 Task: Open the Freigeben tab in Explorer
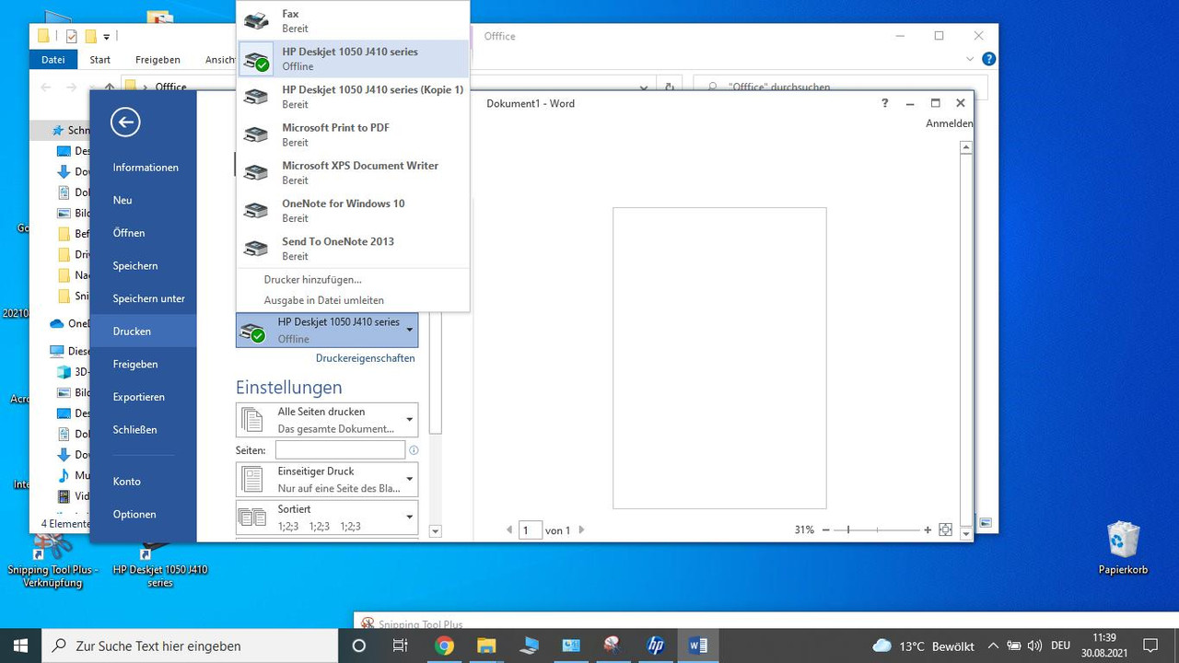point(158,60)
